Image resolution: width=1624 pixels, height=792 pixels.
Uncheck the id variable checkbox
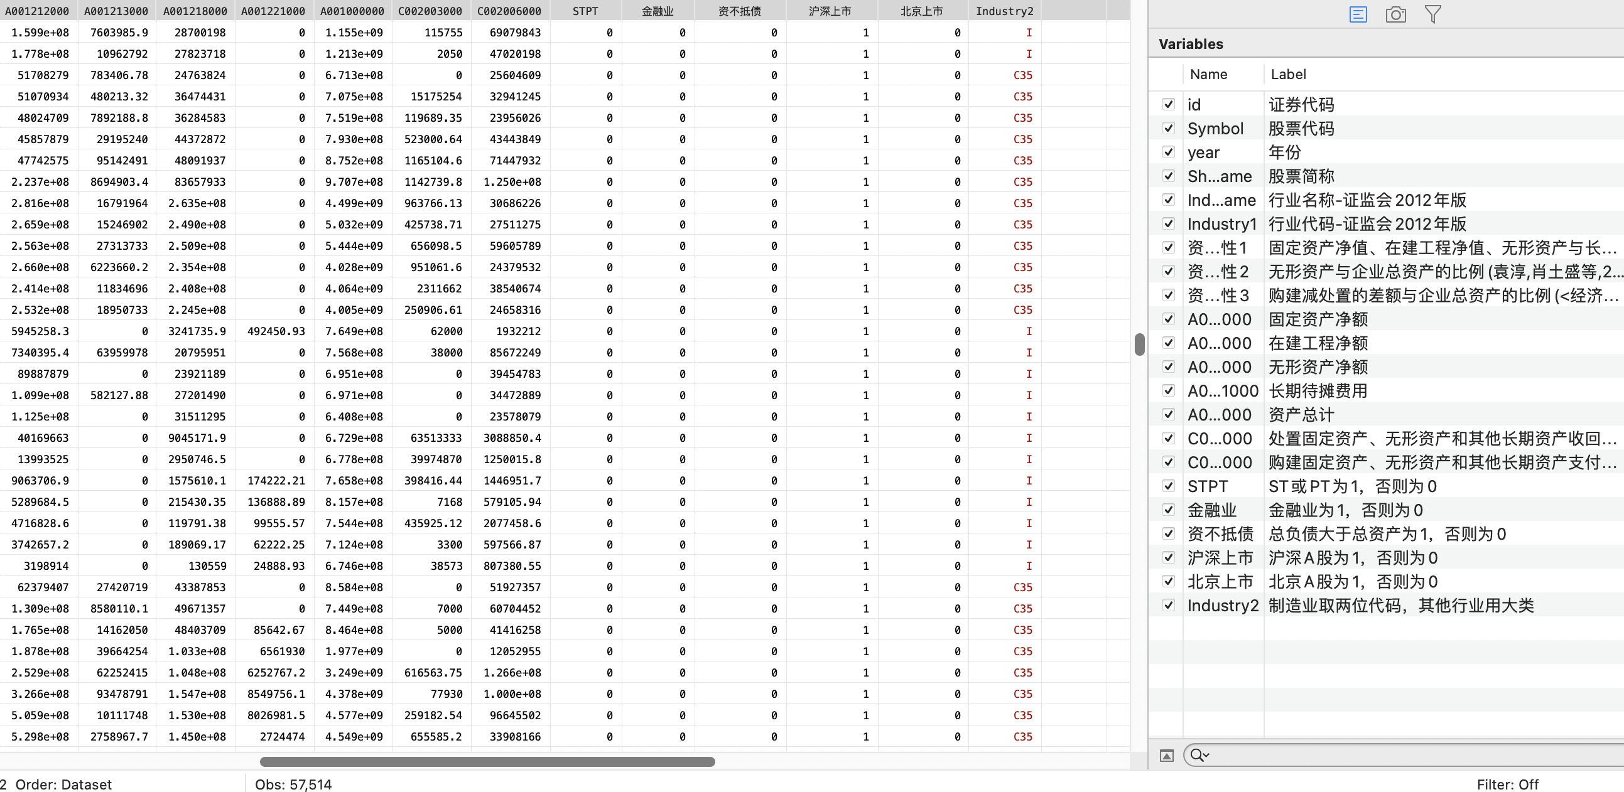(x=1168, y=105)
